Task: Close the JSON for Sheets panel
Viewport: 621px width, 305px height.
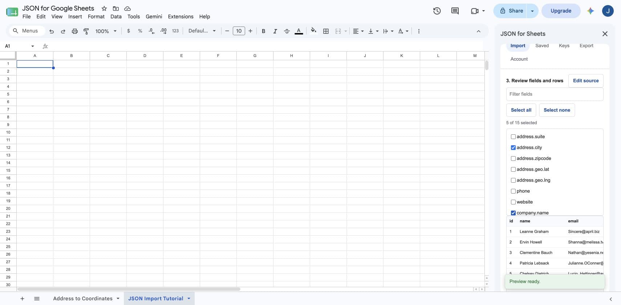Action: pos(605,34)
